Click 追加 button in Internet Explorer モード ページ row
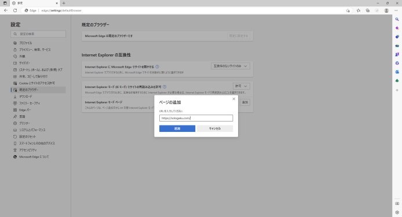The width and height of the screenshot is (402, 217). [245, 102]
